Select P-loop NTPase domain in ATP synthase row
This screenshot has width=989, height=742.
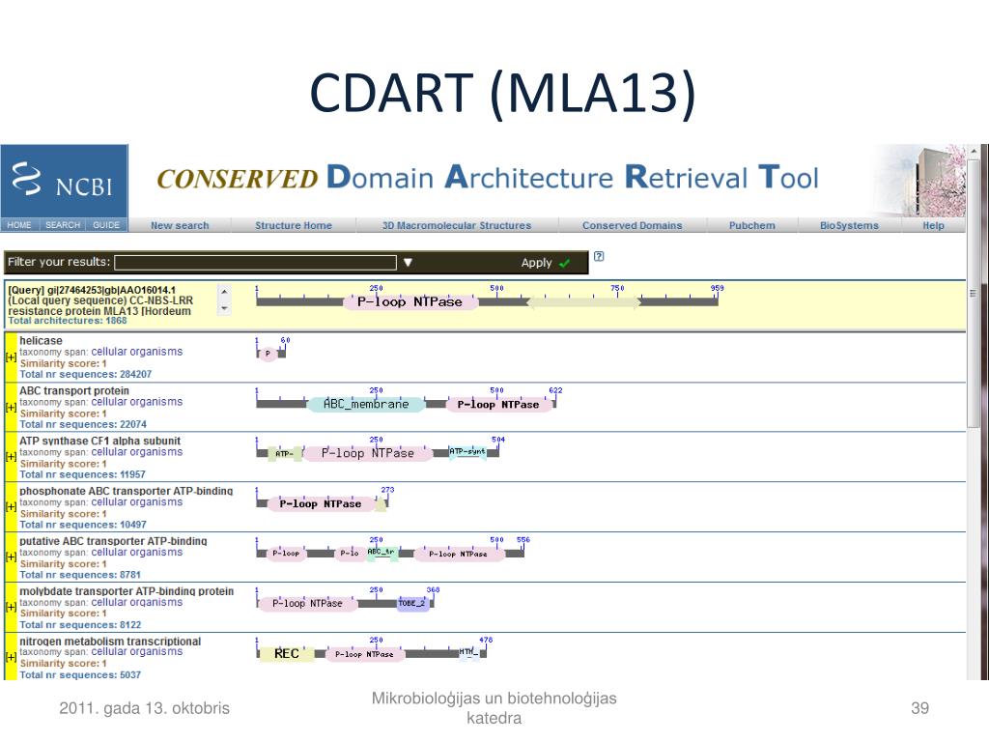[368, 453]
